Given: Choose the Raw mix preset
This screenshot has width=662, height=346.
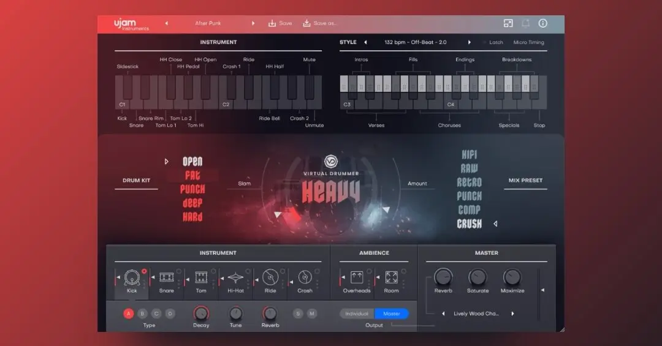Looking at the screenshot, I should coord(469,168).
